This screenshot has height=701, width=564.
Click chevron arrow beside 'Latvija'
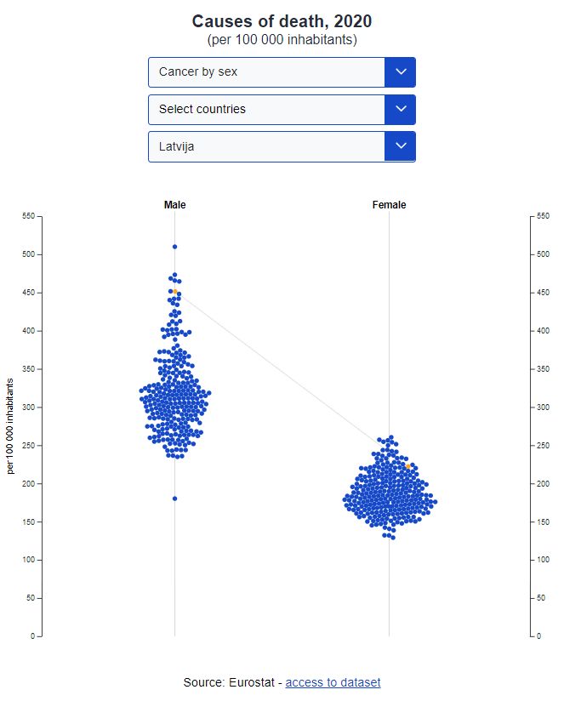400,146
